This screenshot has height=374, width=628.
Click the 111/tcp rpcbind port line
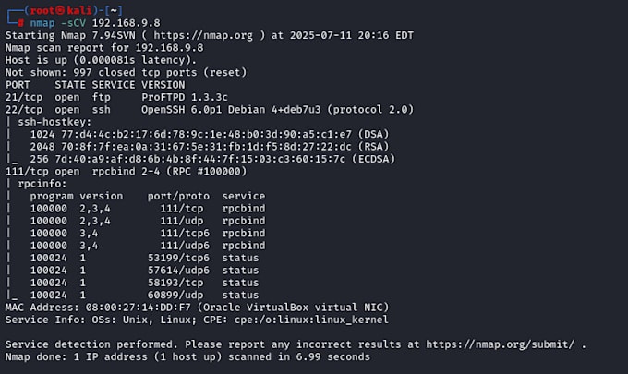127,172
